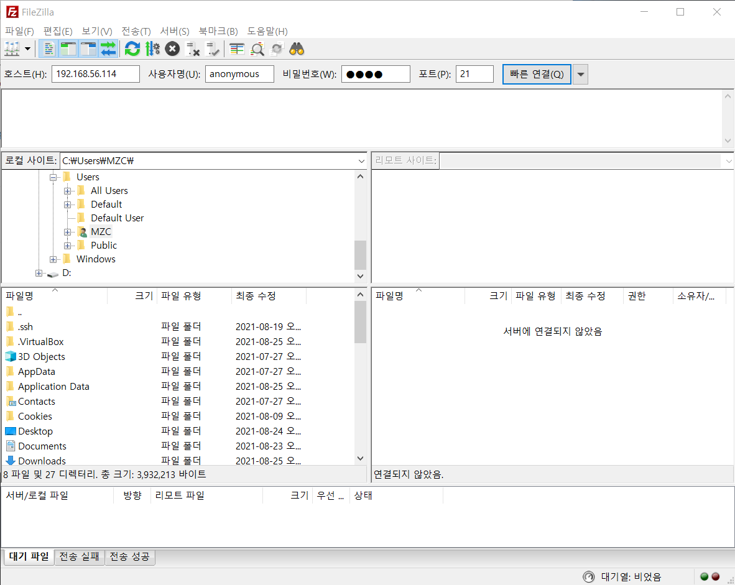The image size is (735, 585).
Task: Open the 전송(T) menu
Action: 136,31
